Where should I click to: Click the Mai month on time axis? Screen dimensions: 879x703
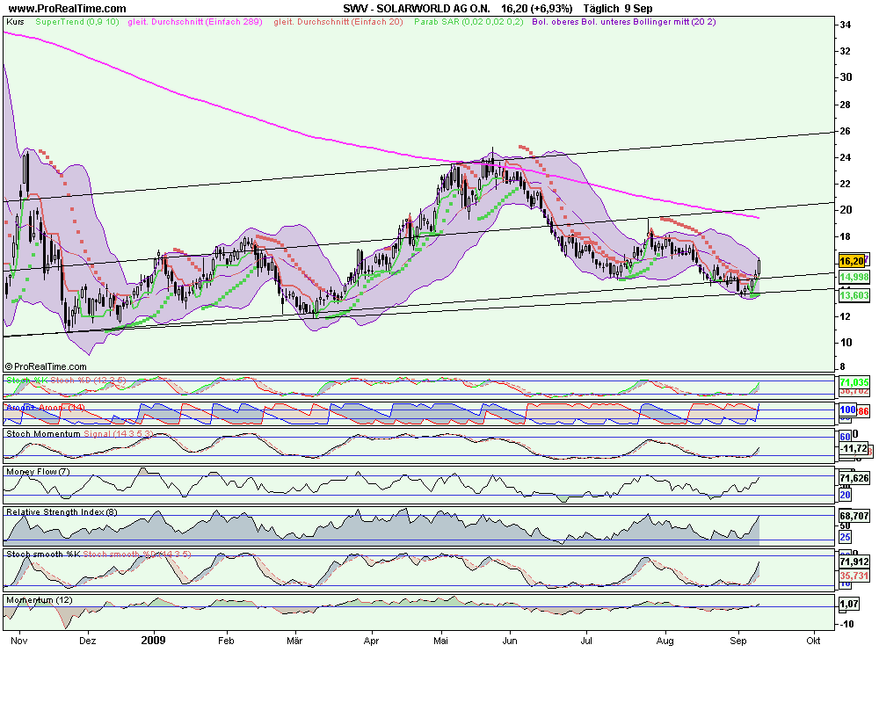(440, 641)
